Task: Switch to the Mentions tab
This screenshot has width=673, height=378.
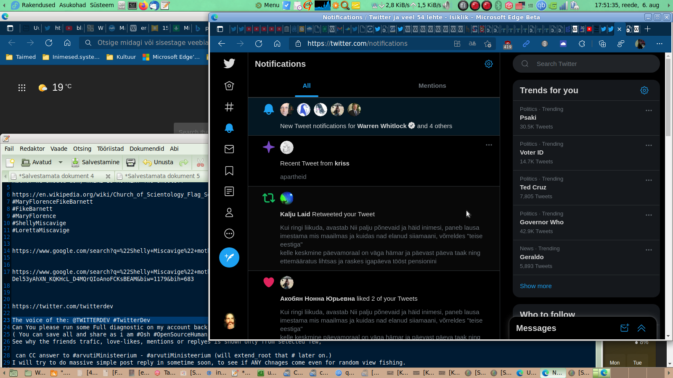Action: click(x=432, y=86)
